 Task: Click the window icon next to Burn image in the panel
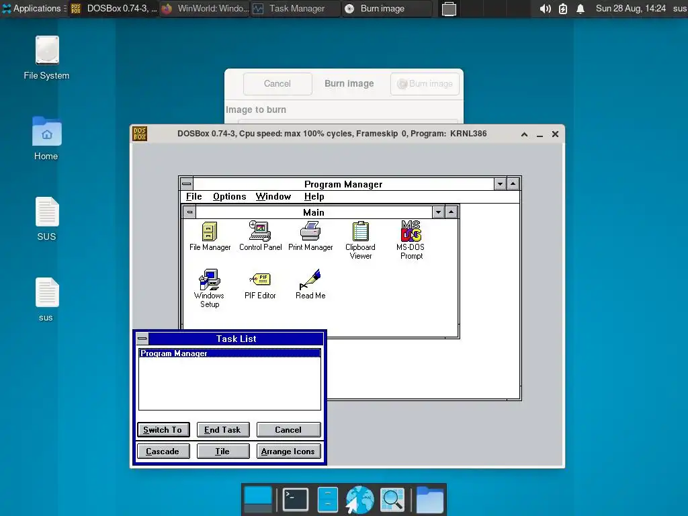[x=449, y=9]
